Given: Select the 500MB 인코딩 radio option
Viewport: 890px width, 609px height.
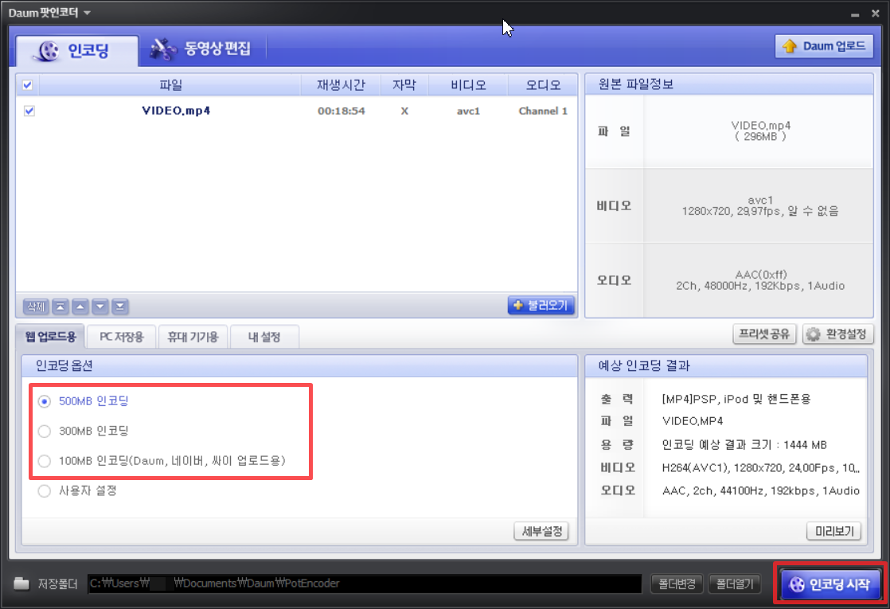Looking at the screenshot, I should (x=45, y=401).
